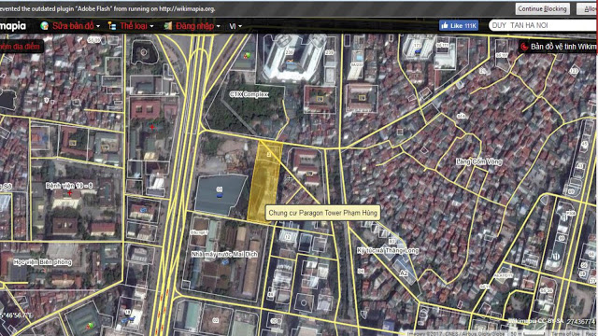Click the Wikimapia logo
This screenshot has height=336, width=598.
[x=13, y=25]
